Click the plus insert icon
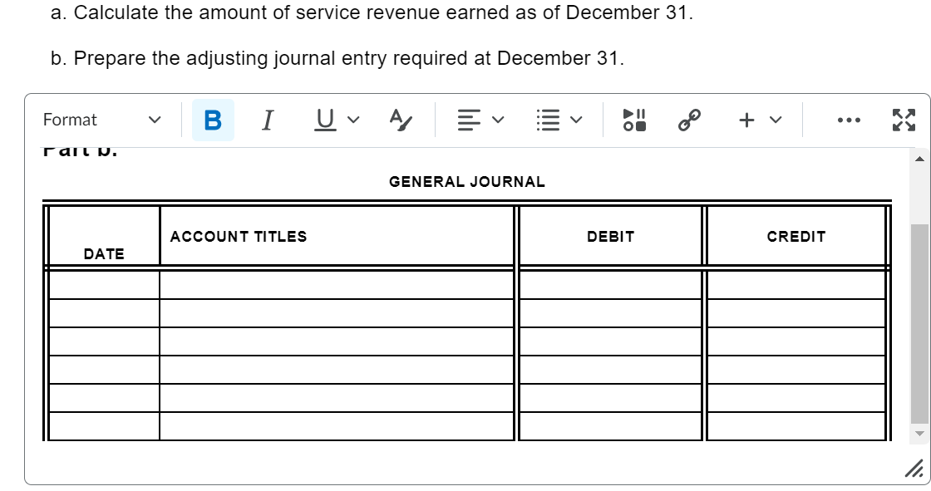Screen dimensions: 931x491 (x=746, y=120)
